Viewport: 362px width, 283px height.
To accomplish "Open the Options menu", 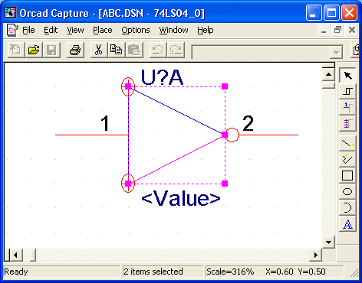I will pos(136,30).
